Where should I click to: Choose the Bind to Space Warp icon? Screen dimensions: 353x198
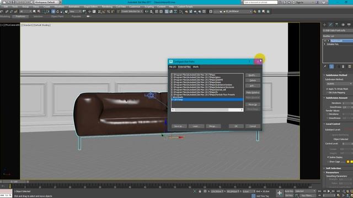point(15,12)
